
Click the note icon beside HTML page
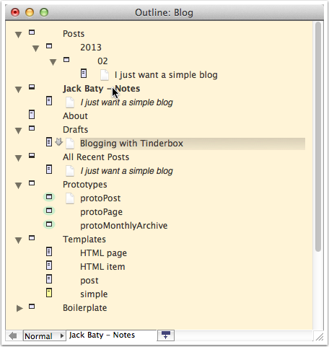[49, 252]
